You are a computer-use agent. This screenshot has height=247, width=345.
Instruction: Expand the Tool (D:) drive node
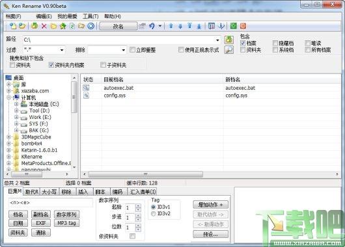(16, 110)
